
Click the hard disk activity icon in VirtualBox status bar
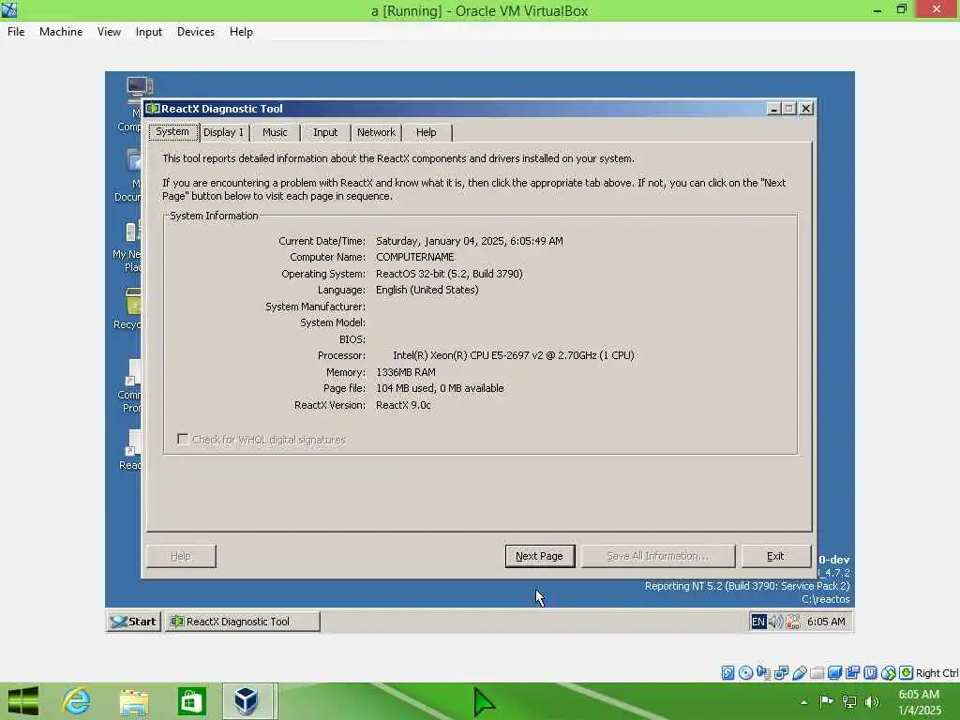(x=727, y=673)
